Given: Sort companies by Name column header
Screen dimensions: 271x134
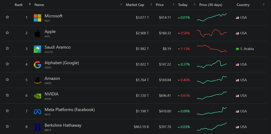Looking at the screenshot, I should click(x=39, y=5).
